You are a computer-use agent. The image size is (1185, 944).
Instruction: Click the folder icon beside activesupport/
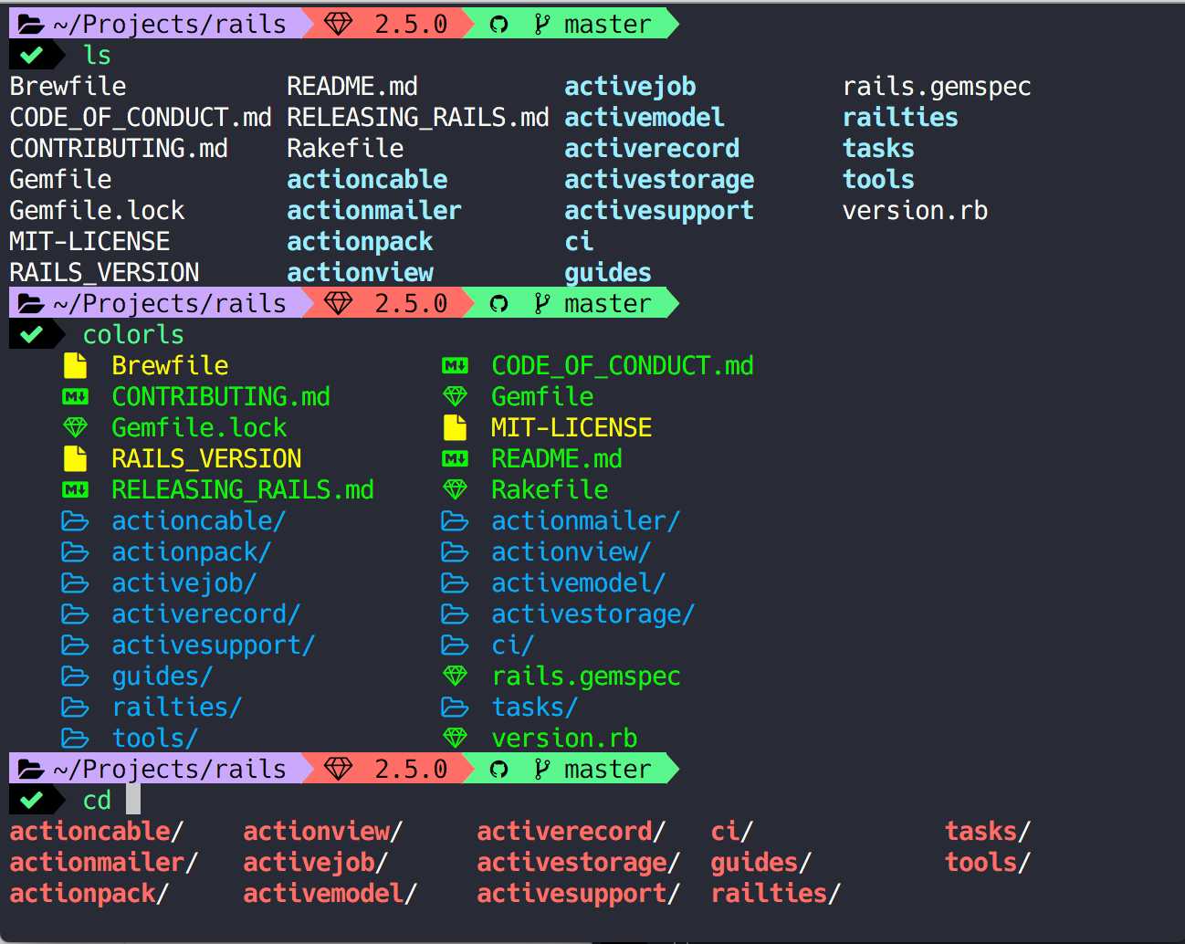pyautogui.click(x=75, y=645)
